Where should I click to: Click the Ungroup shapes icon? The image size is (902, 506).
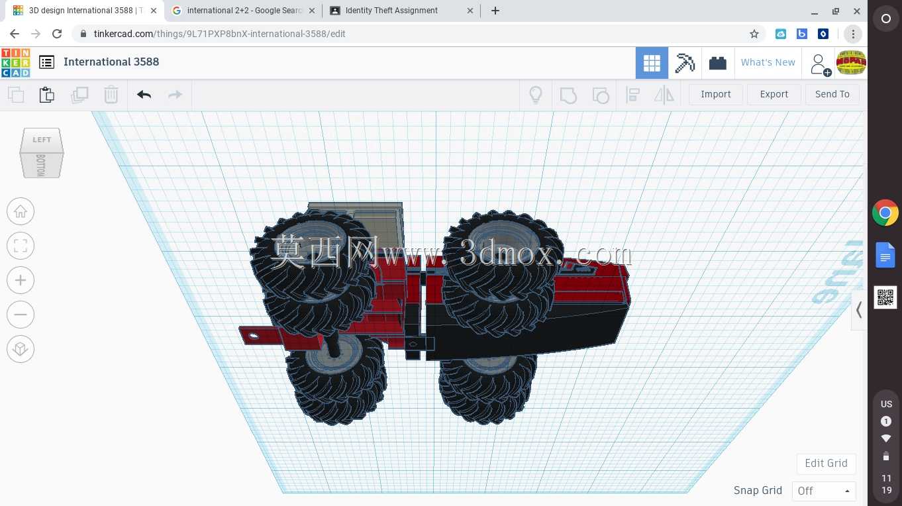click(600, 95)
